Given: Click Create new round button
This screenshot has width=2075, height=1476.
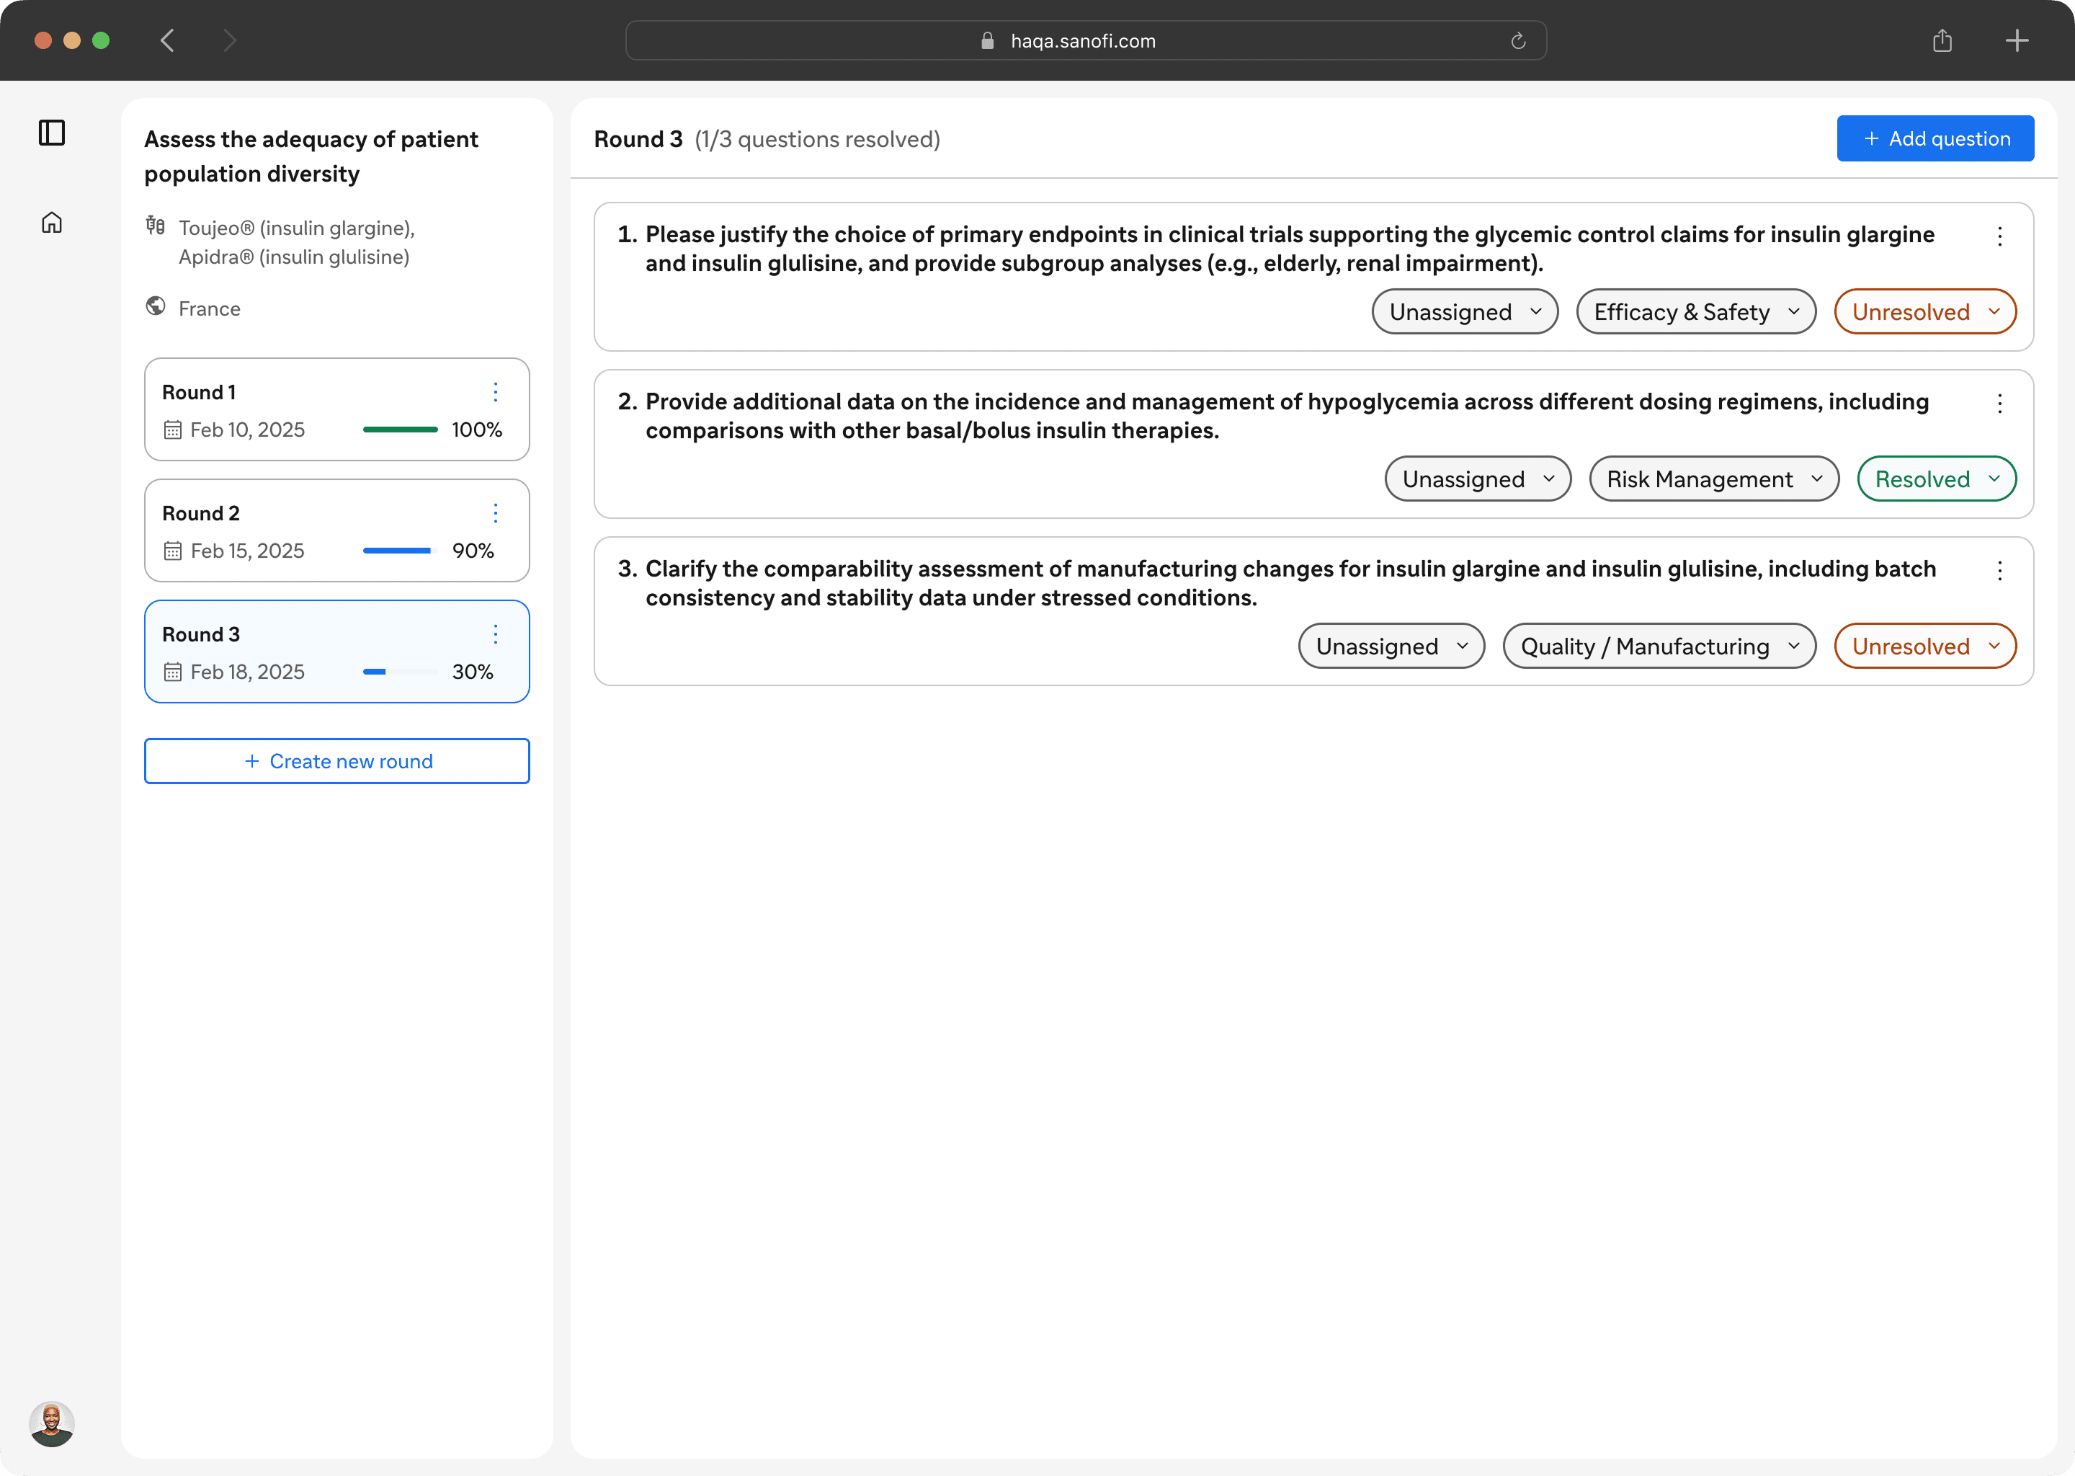Looking at the screenshot, I should point(336,762).
